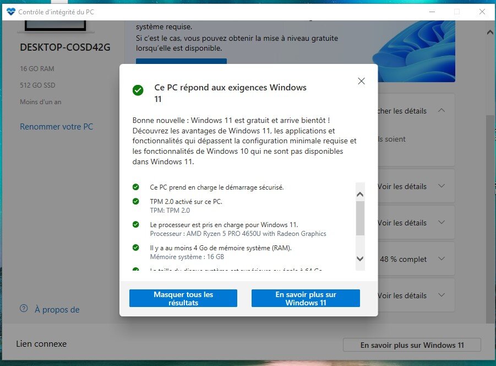Minimize the Contrôle d'intégrité du PC window
The height and width of the screenshot is (366, 496).
point(432,12)
